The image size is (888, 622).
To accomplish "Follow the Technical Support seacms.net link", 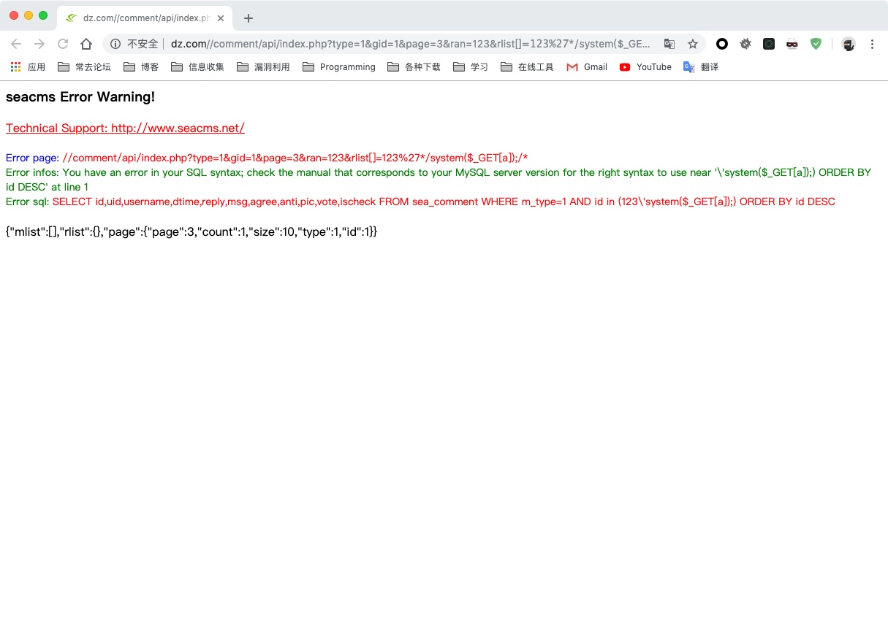I will [125, 128].
